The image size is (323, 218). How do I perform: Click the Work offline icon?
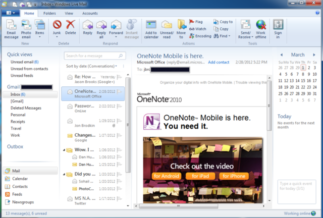tap(260, 28)
